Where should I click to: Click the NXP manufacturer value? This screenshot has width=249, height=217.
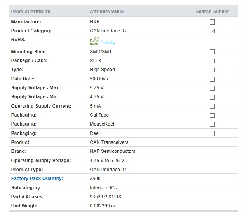click(95, 22)
